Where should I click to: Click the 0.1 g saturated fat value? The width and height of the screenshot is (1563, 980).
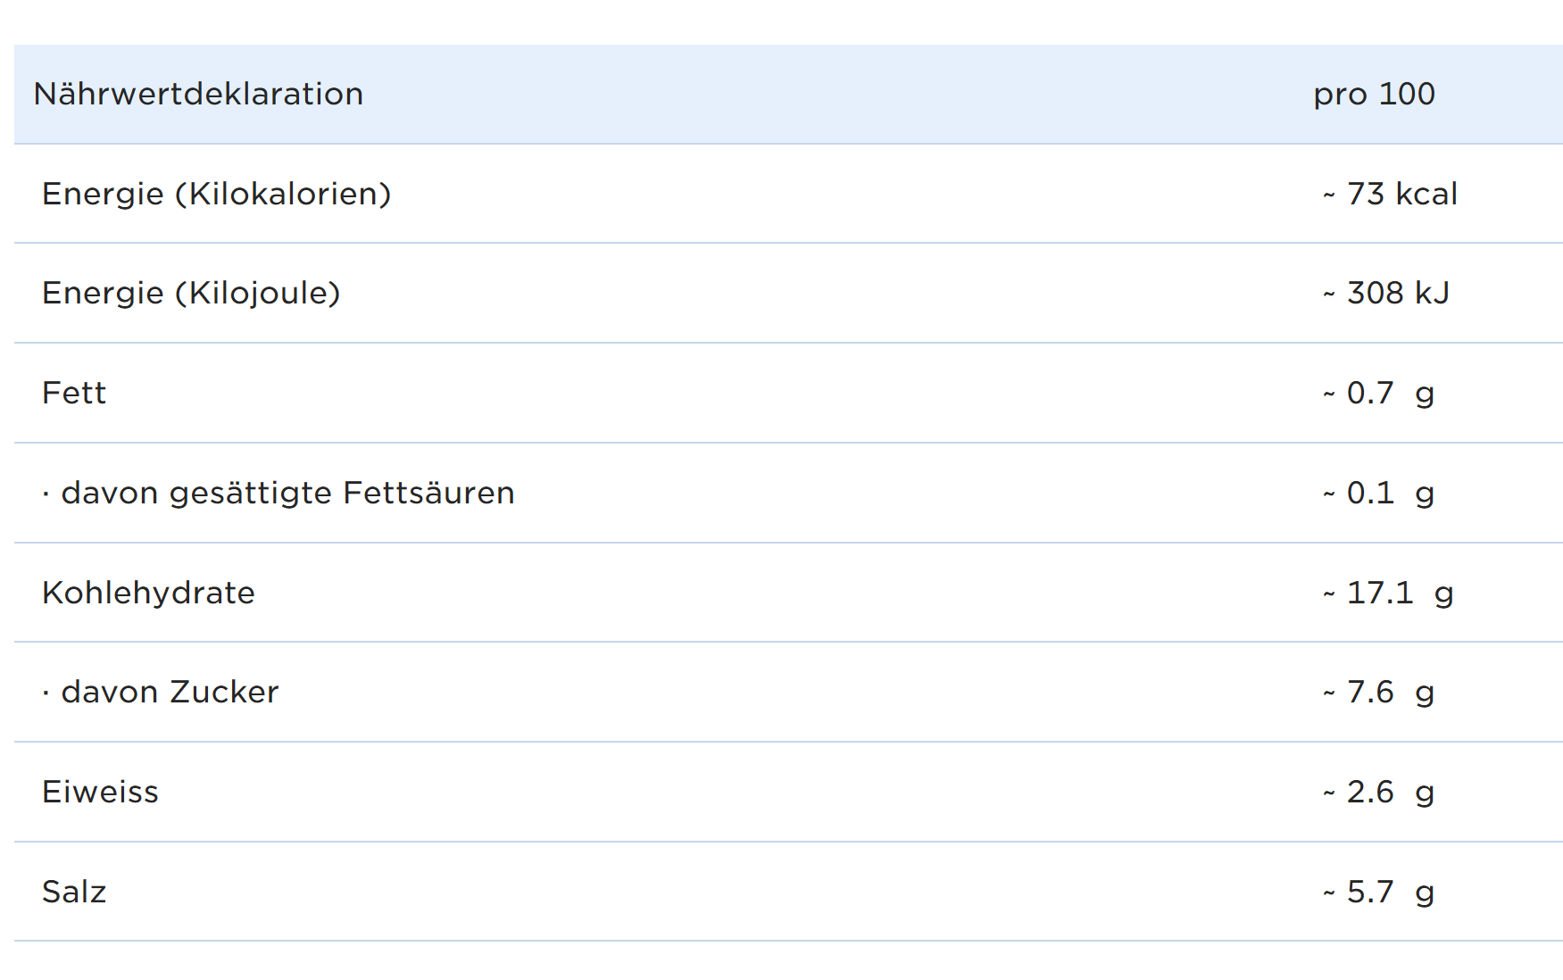(x=1390, y=493)
